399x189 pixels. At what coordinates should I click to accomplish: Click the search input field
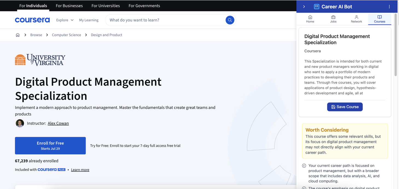(166, 20)
